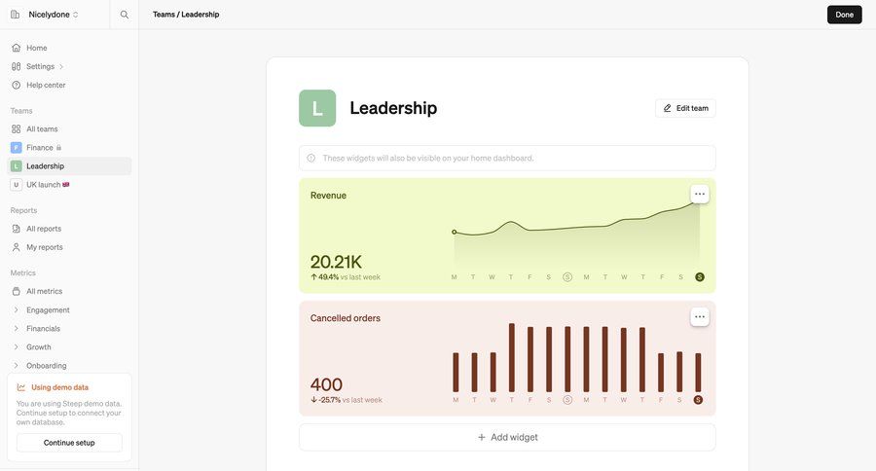This screenshot has width=876, height=471.
Task: Click the tallest bar in Cancelled orders
Action: pyautogui.click(x=512, y=357)
